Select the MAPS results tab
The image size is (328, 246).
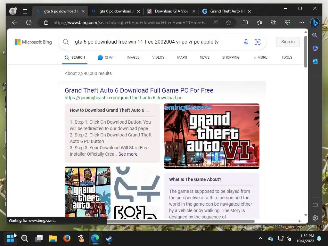coord(182,57)
